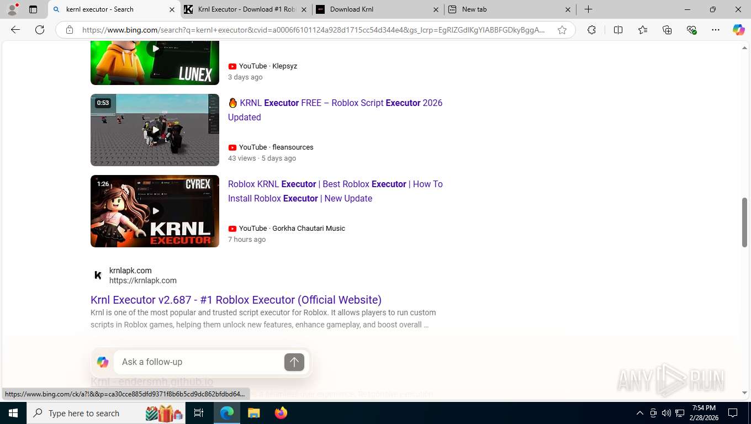This screenshot has width=751, height=424.
Task: Open the network tray icon
Action: click(680, 413)
